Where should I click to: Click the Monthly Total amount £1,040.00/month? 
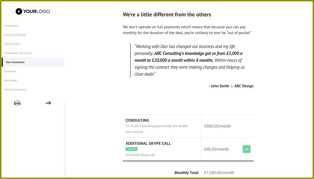(x=219, y=173)
